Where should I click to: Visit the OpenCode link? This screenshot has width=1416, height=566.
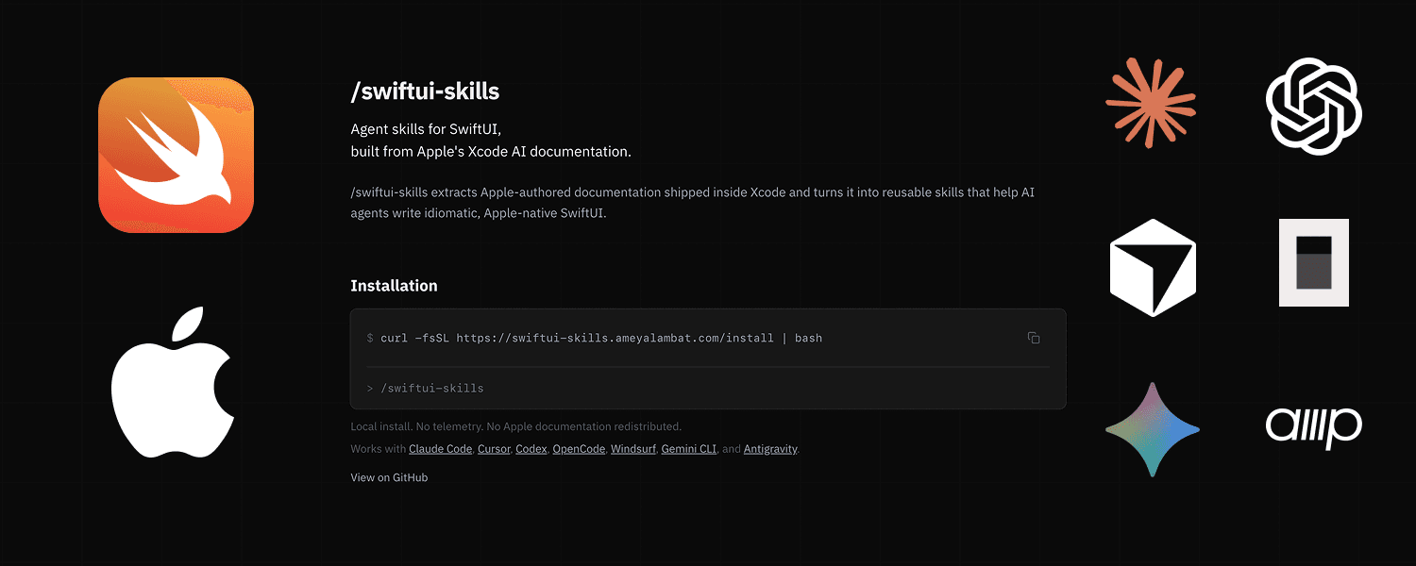pyautogui.click(x=579, y=448)
